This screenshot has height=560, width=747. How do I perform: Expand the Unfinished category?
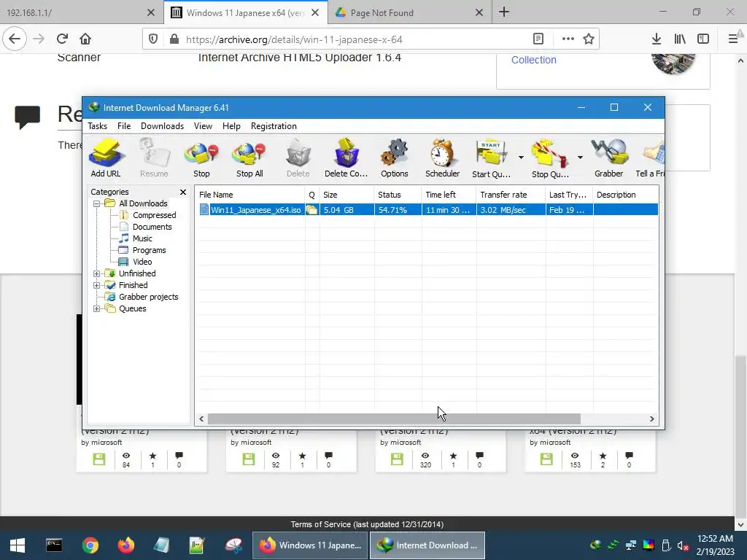click(97, 274)
